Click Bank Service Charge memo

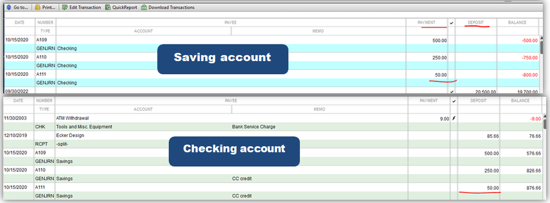coord(254,127)
